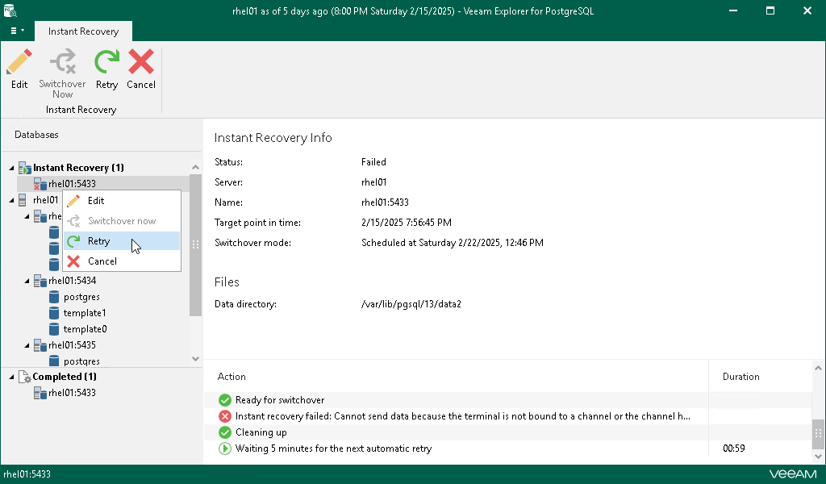Click tree scrollbar up arrow
This screenshot has height=484, width=826.
tap(195, 168)
